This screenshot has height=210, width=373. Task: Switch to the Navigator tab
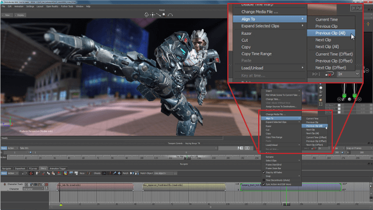tap(6, 169)
